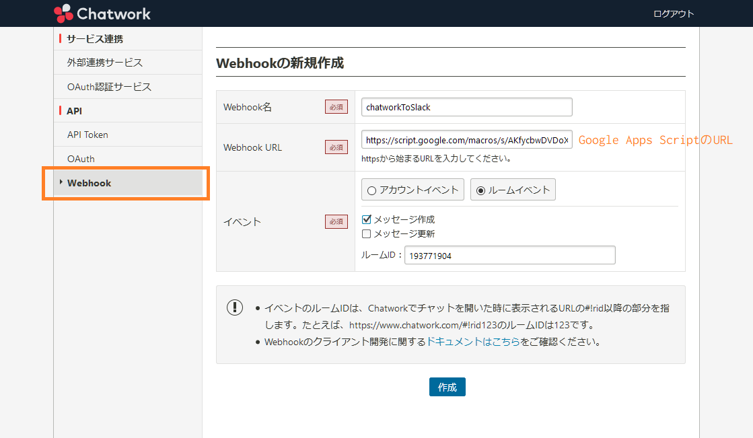Expand the Webhook sidebar item via its triangle
The width and height of the screenshot is (753, 438).
pos(61,182)
